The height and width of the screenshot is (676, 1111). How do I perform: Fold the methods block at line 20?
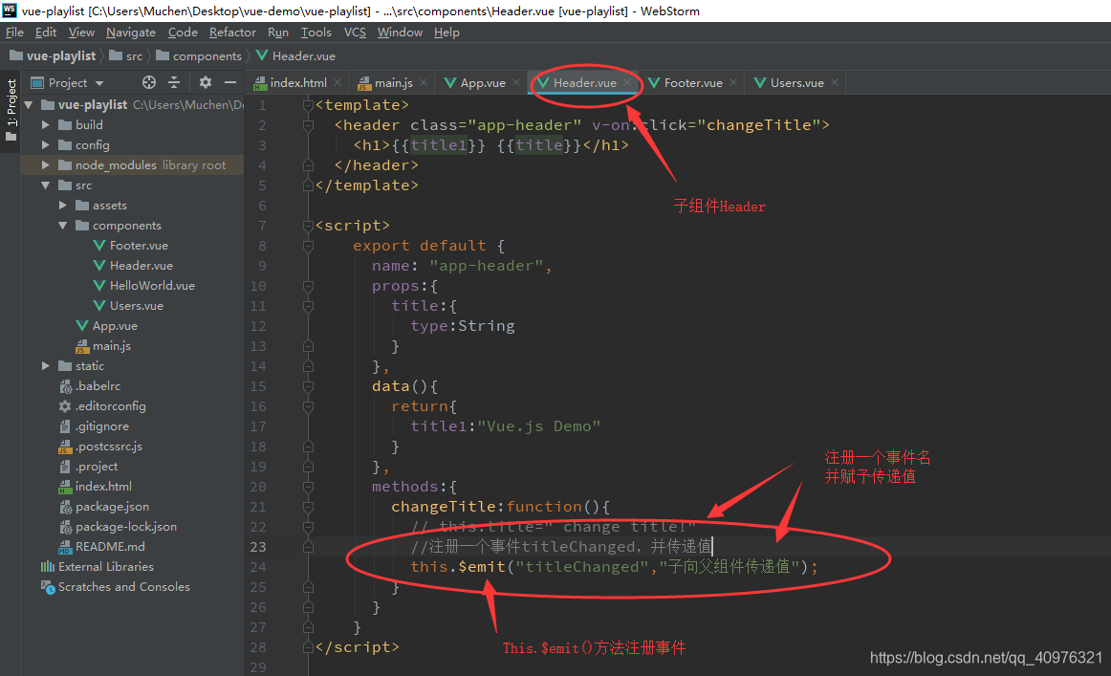tap(308, 487)
